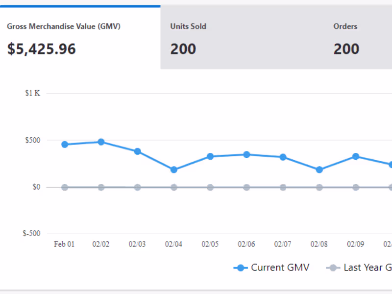This screenshot has width=392, height=294.
Task: Click the 02/09 blue data point
Action: coord(356,156)
